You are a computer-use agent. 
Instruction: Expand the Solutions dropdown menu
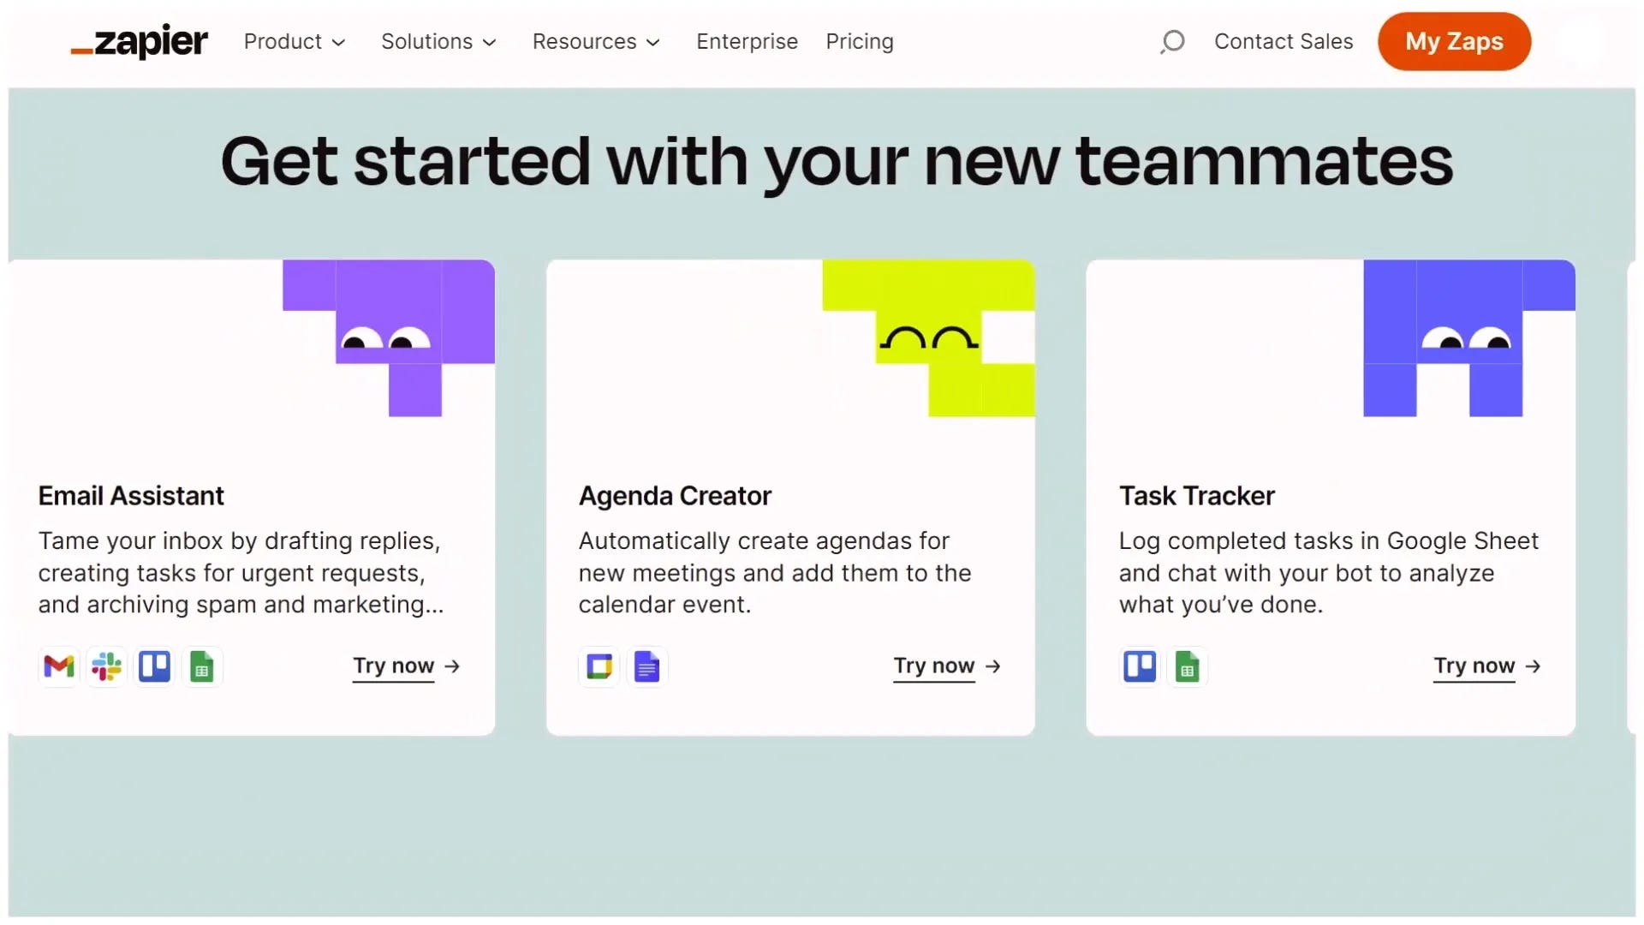click(438, 41)
